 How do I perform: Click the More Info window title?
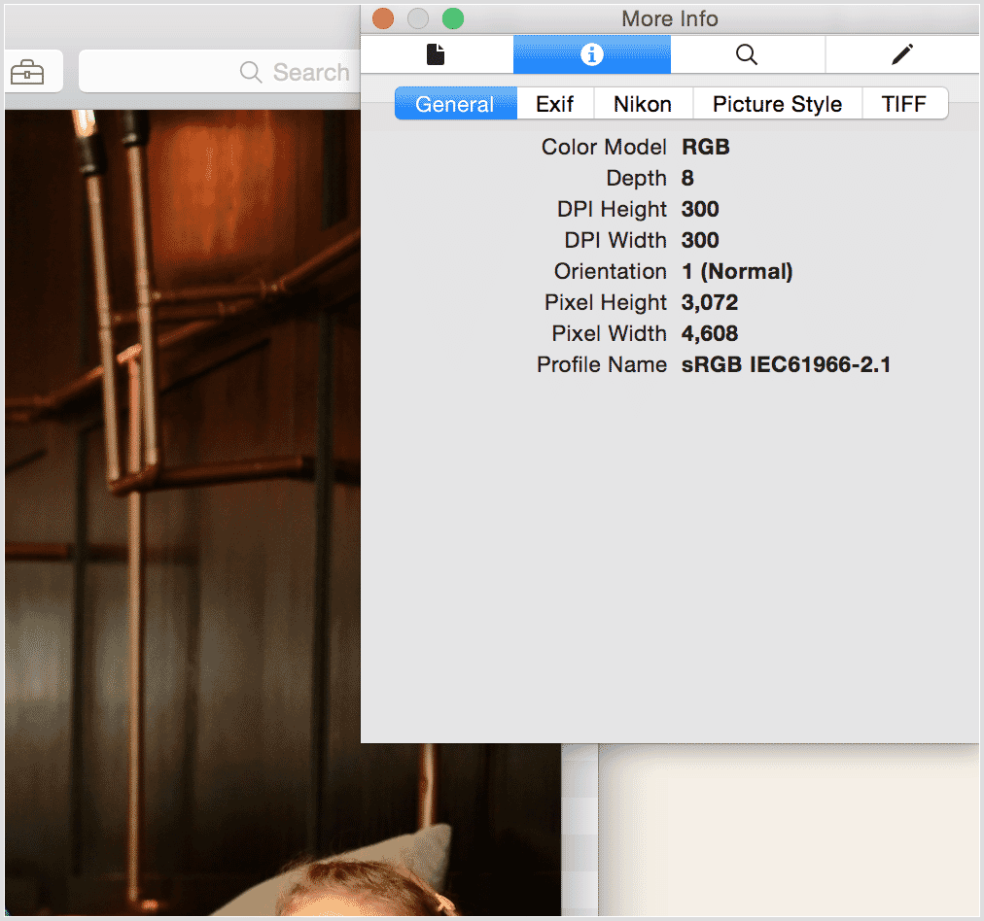(x=670, y=18)
